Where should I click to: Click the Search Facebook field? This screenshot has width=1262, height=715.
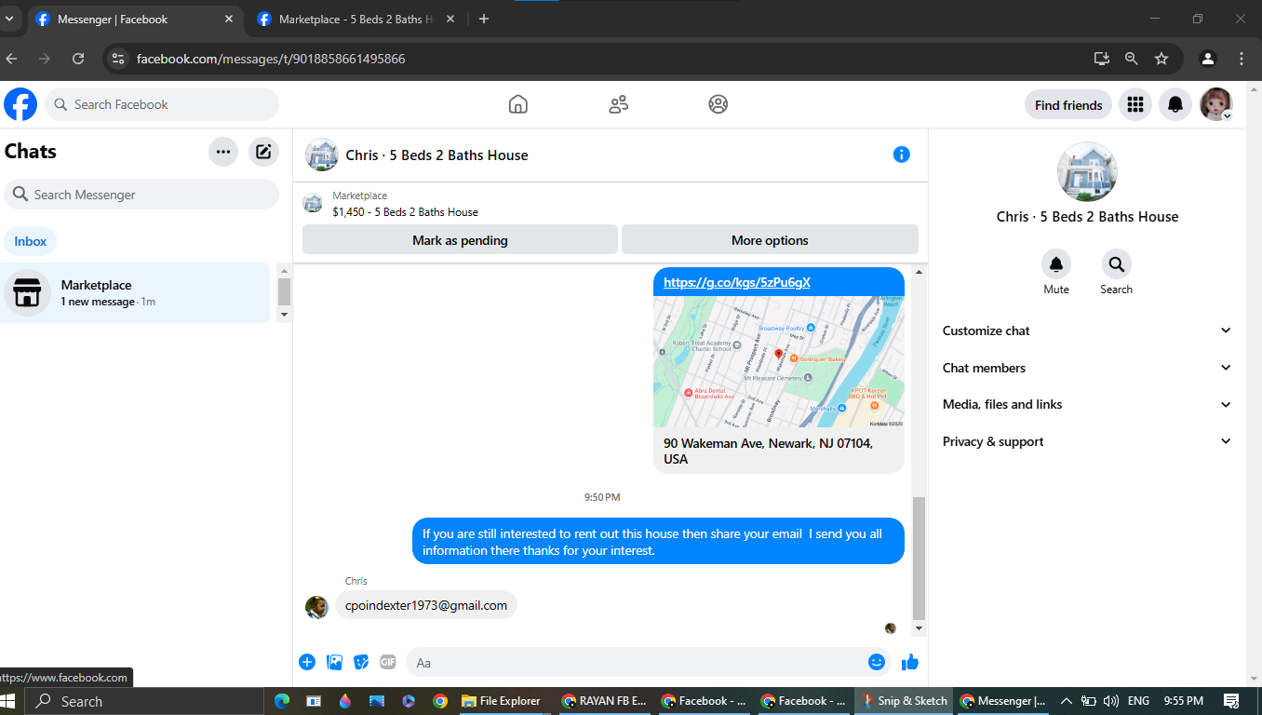click(x=162, y=104)
